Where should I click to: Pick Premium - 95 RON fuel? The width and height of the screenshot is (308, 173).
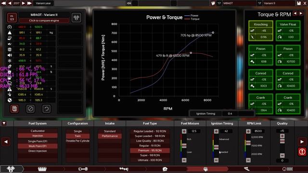coord(150,150)
